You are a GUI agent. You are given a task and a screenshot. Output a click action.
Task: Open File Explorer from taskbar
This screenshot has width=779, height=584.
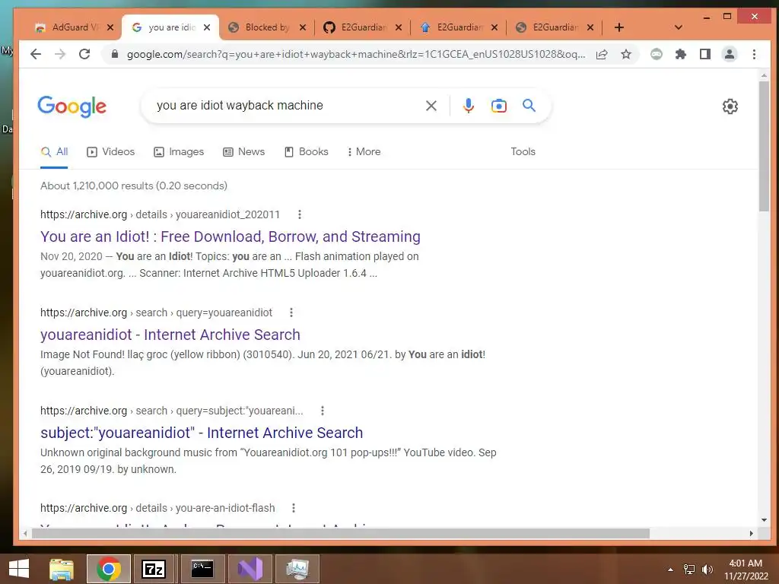(62, 569)
